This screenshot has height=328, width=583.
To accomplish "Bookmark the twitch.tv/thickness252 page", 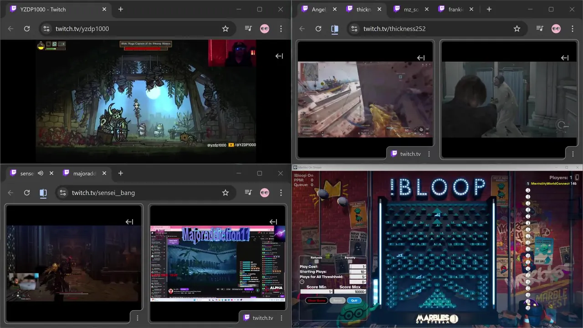I will [517, 29].
